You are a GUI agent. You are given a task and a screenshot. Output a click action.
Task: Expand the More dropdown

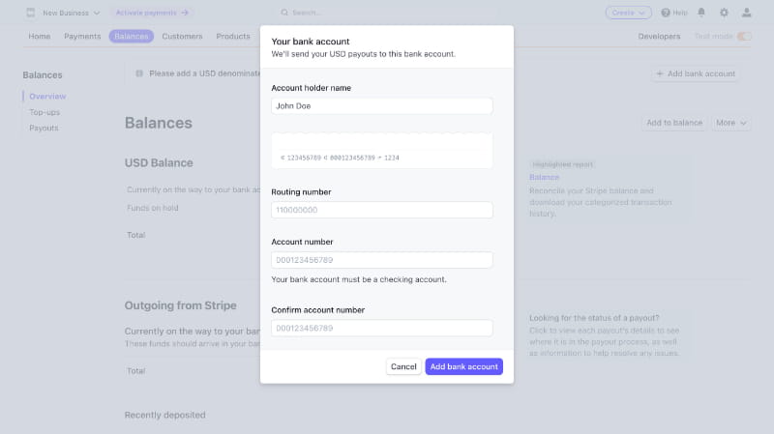pyautogui.click(x=731, y=123)
